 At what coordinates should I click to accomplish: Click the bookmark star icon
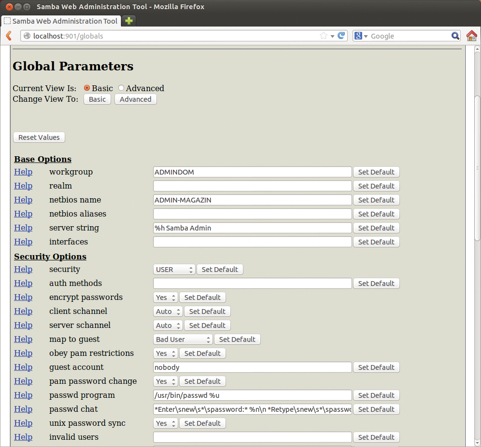(x=324, y=36)
